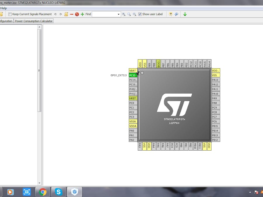The height and width of the screenshot is (197, 263).
Task: Switch to the Power Consumption Calculator tab
Action: (33, 21)
